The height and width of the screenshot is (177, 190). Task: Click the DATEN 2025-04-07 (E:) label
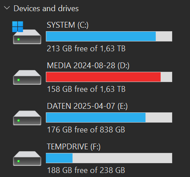click(87, 106)
